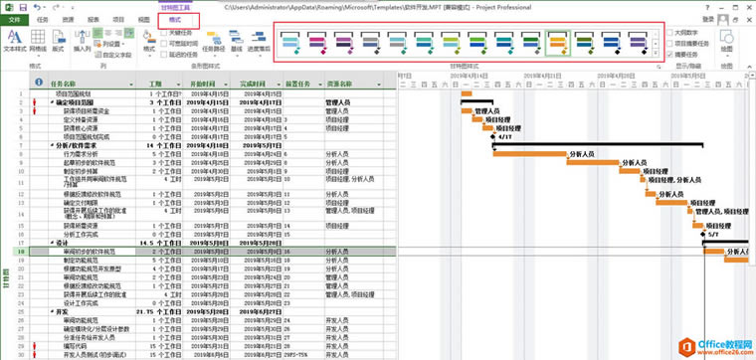The height and width of the screenshot is (360, 756).
Task: Enable the 关键任务 critical tasks checkbox
Action: tap(164, 33)
